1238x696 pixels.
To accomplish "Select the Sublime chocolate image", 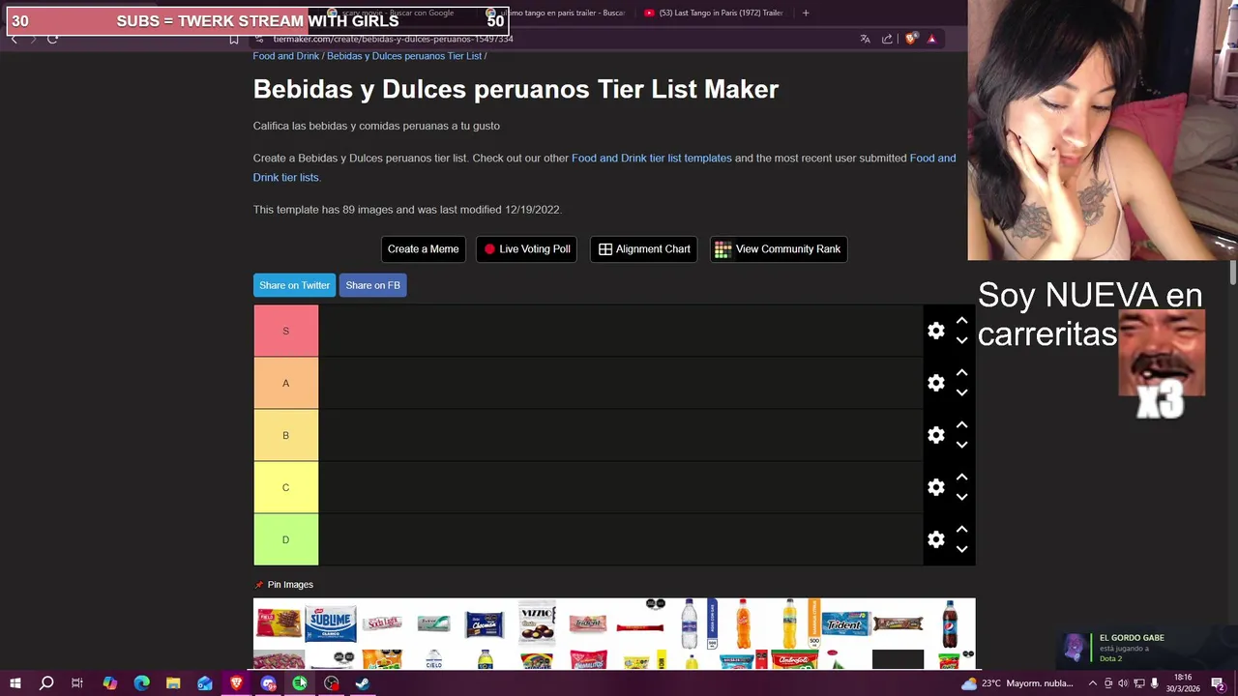I will [331, 623].
